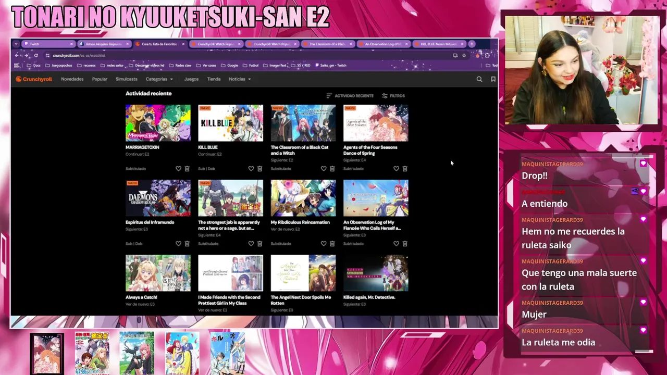
Task: Open a new browser tab with plus button
Action: (472, 44)
